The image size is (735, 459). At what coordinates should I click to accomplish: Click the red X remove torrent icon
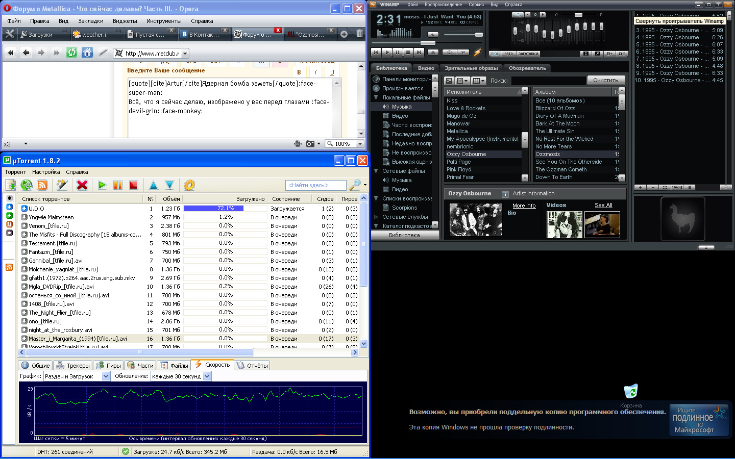(x=82, y=185)
